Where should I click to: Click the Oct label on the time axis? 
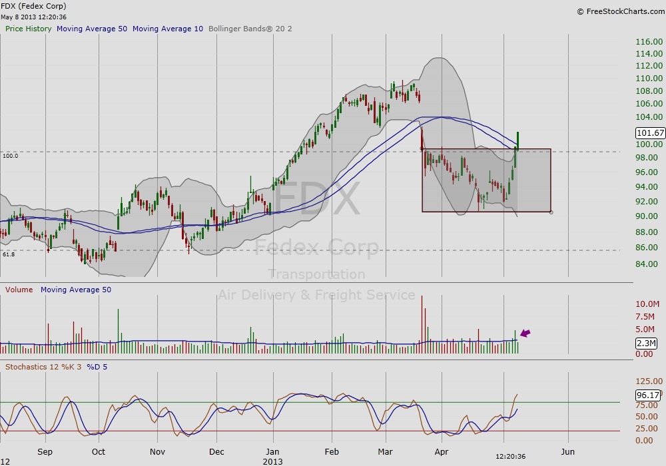click(x=99, y=451)
